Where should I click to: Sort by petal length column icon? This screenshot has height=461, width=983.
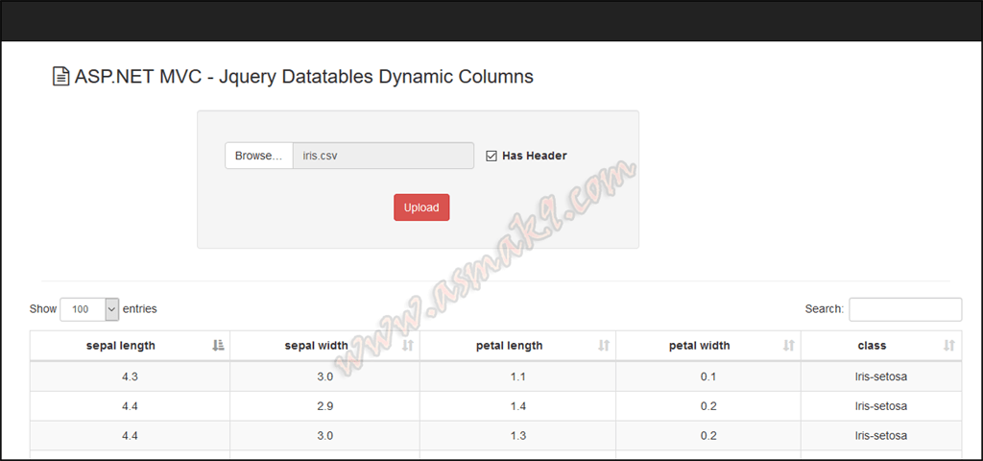[604, 345]
